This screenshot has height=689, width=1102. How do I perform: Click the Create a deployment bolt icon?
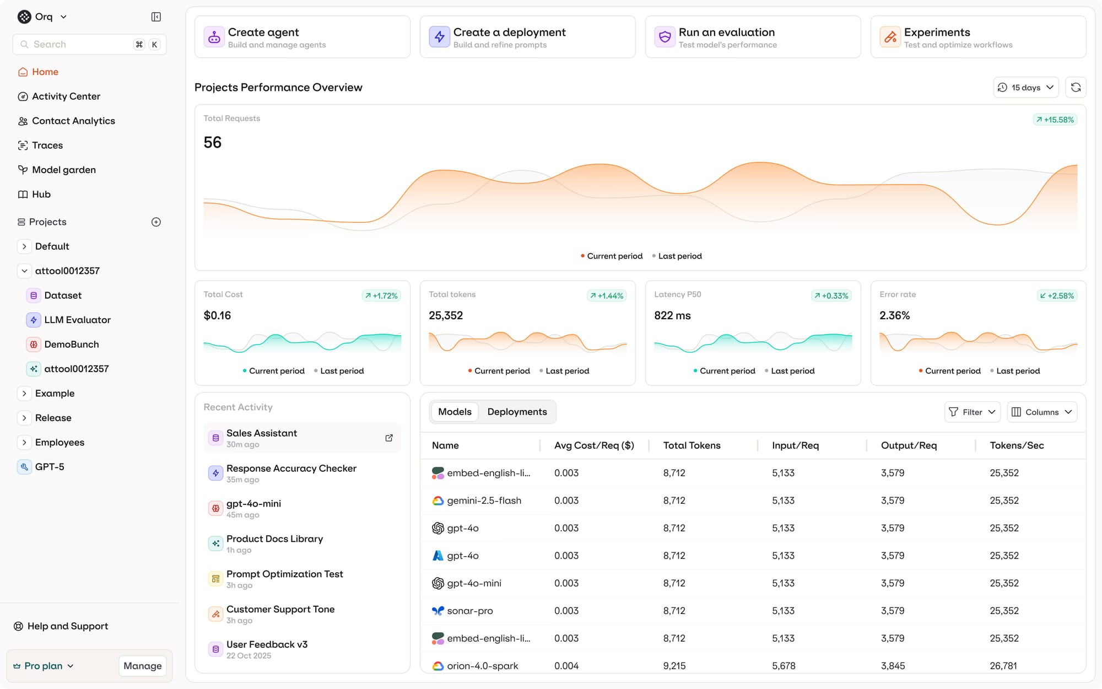point(440,37)
